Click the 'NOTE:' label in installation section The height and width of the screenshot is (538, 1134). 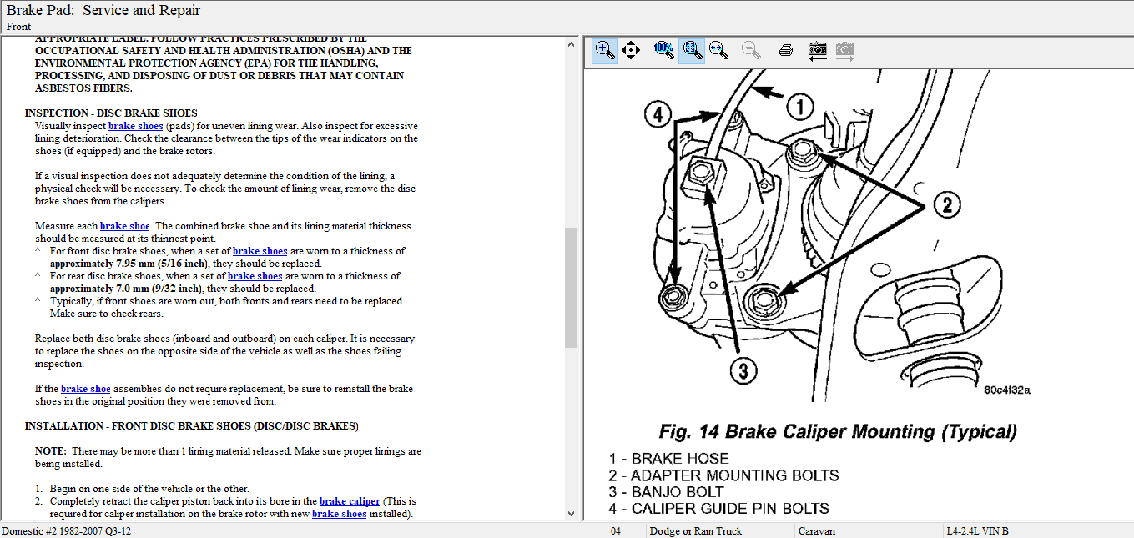pyautogui.click(x=51, y=451)
